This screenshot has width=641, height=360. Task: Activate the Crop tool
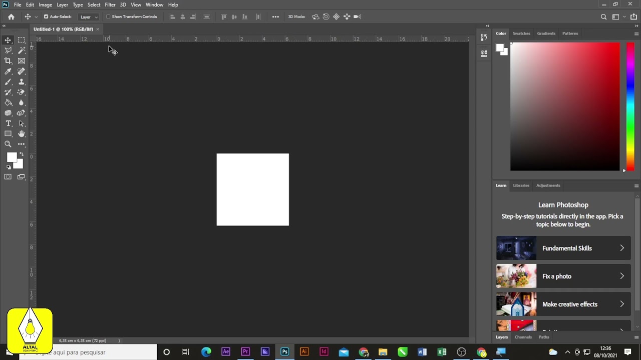(x=8, y=61)
